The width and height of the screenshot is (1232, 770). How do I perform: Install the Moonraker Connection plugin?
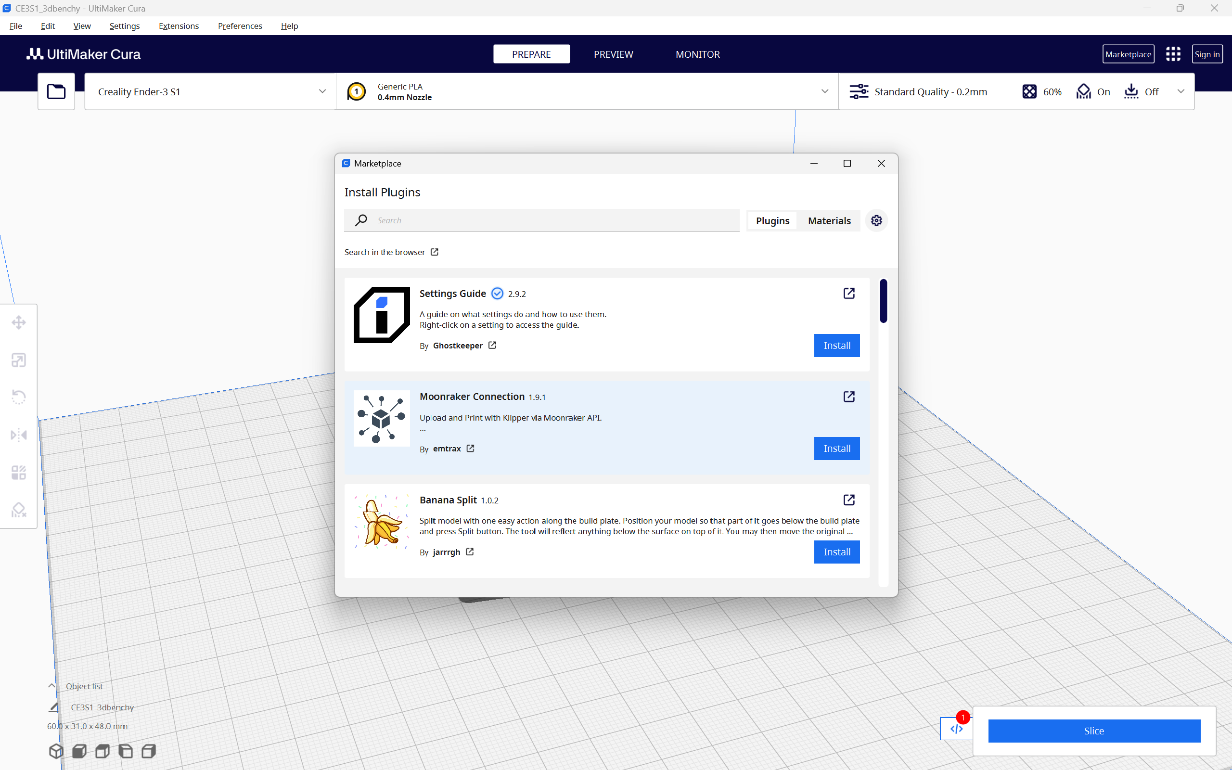836,449
